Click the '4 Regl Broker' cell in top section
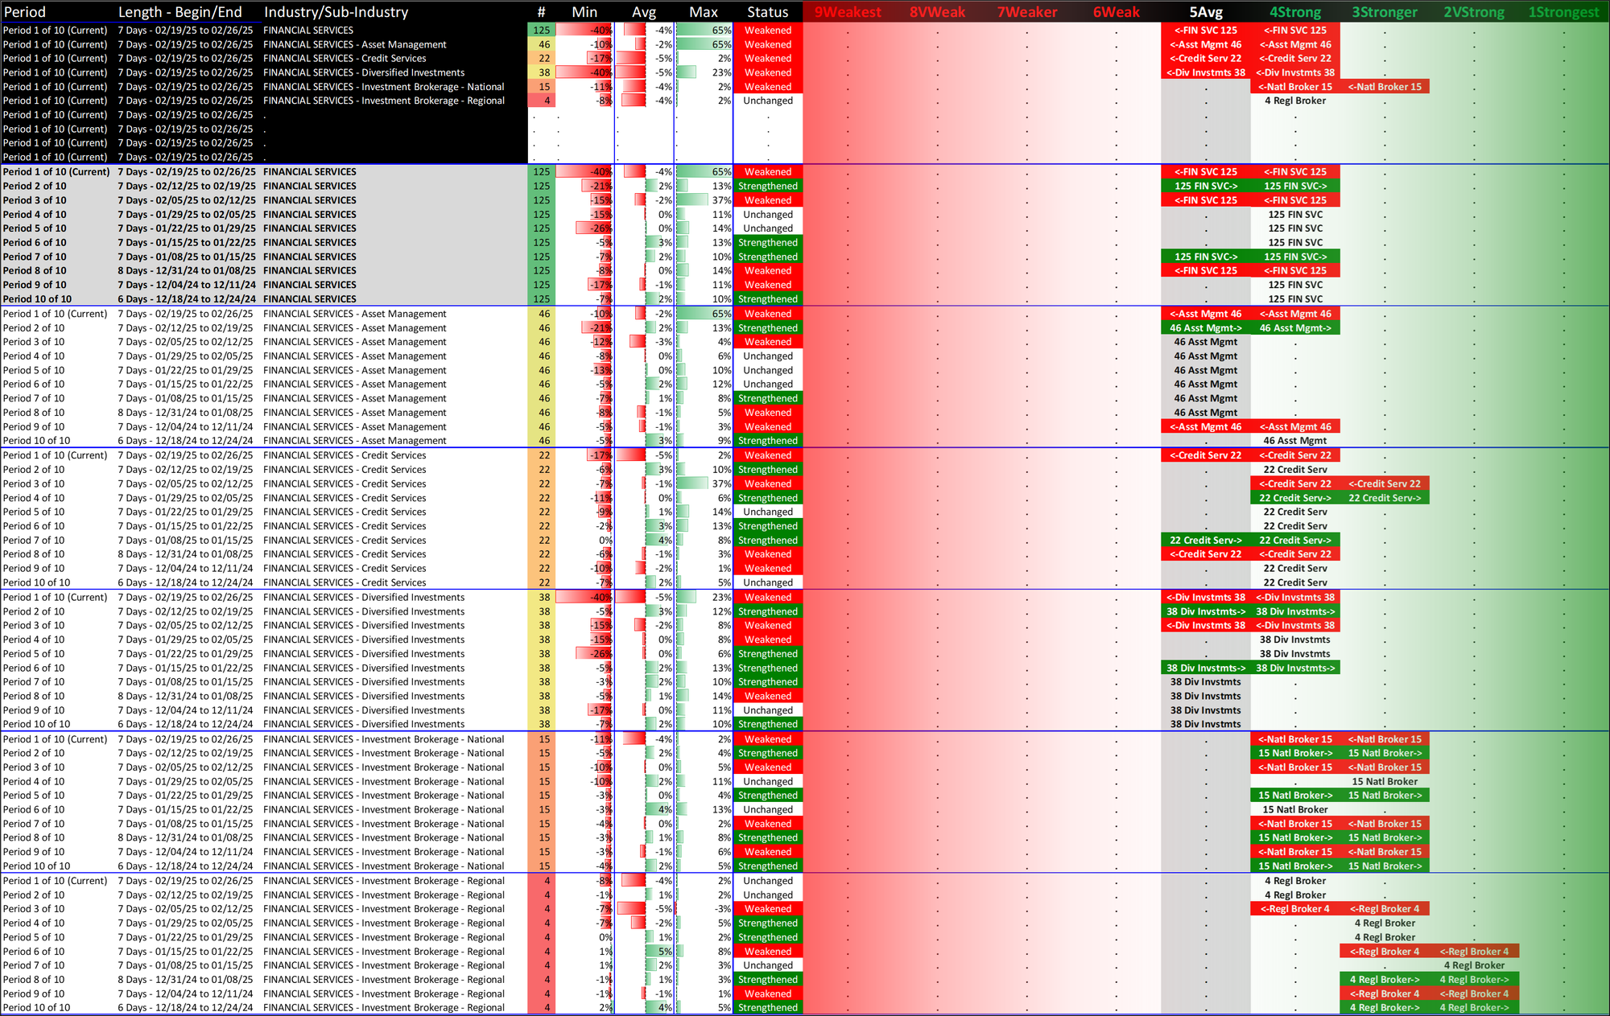The image size is (1610, 1016). [1294, 101]
